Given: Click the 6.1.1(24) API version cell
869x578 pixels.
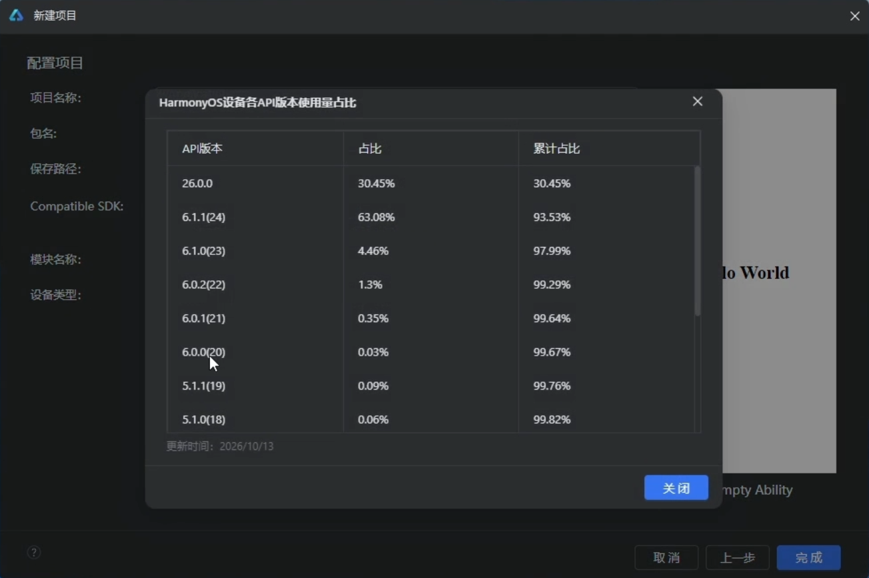Looking at the screenshot, I should (x=203, y=217).
